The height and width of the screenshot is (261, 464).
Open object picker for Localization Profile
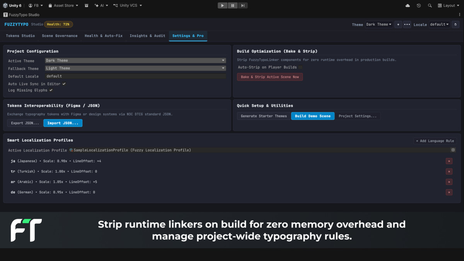(x=453, y=150)
